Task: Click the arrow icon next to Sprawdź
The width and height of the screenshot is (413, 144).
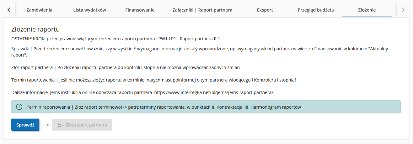Action: click(46, 125)
